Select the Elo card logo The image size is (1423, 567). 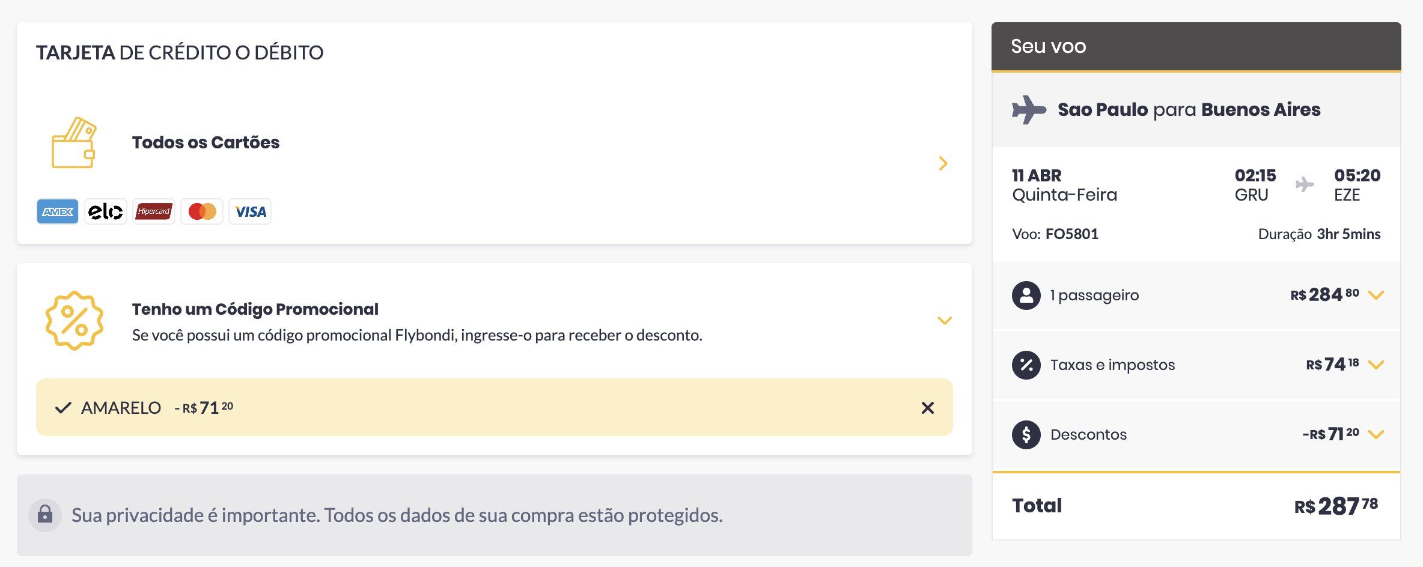tap(106, 211)
